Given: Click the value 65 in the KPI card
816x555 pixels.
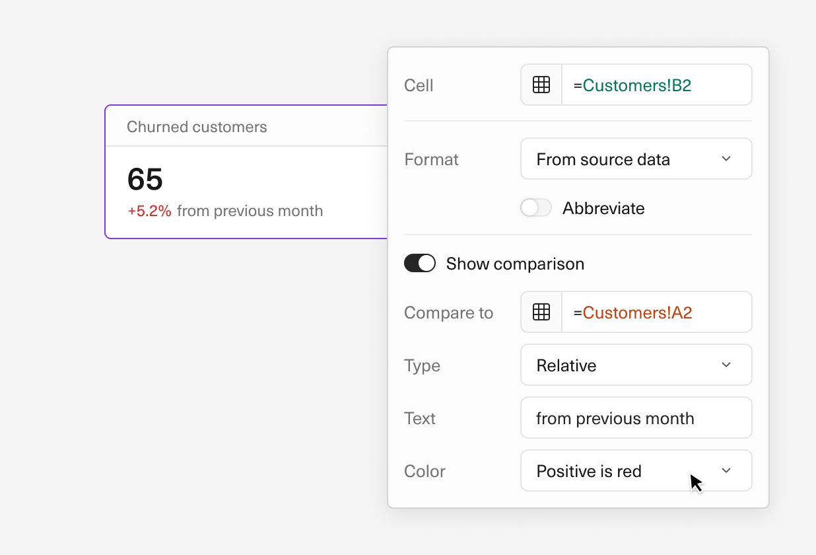Looking at the screenshot, I should point(145,179).
